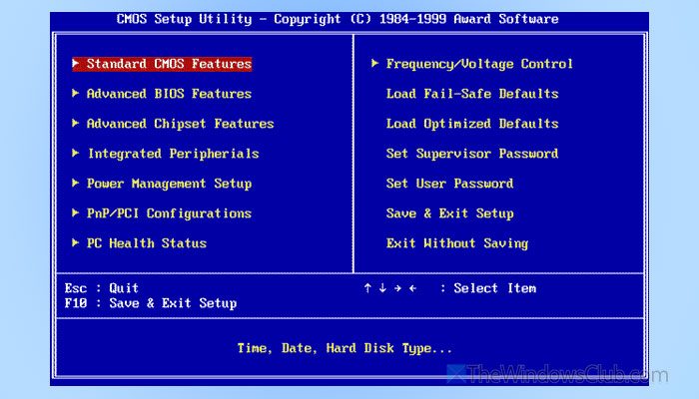Select Advanced Chipset Features entry

click(180, 124)
